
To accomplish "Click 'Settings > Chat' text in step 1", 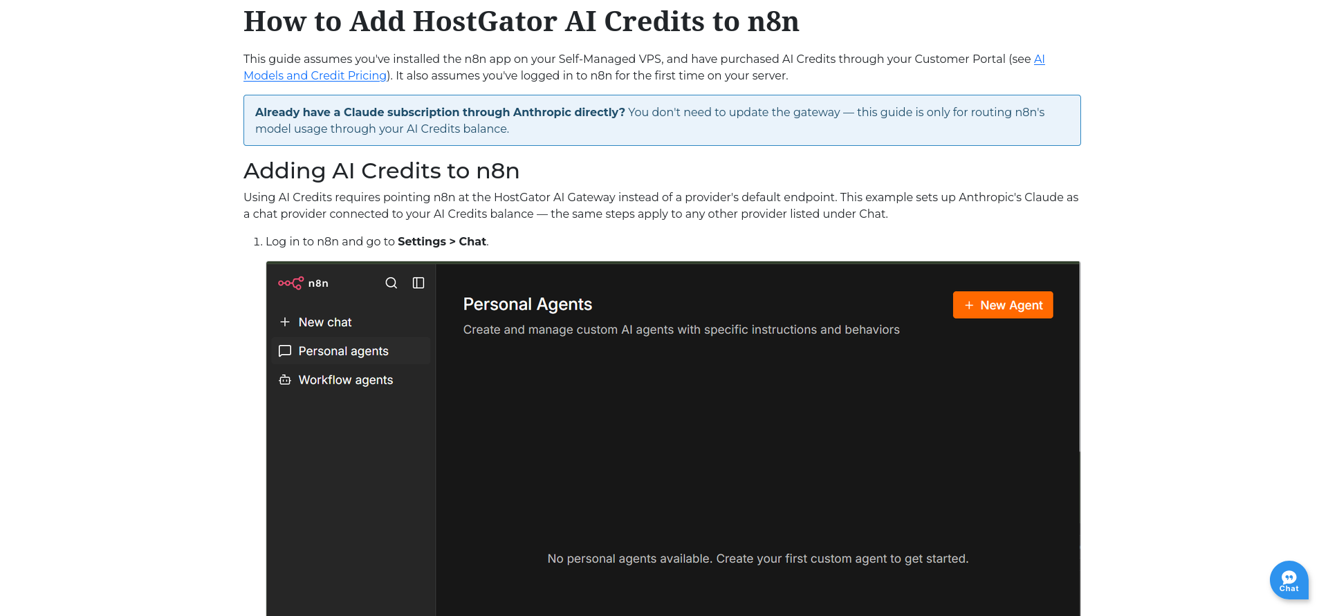I will (x=442, y=241).
